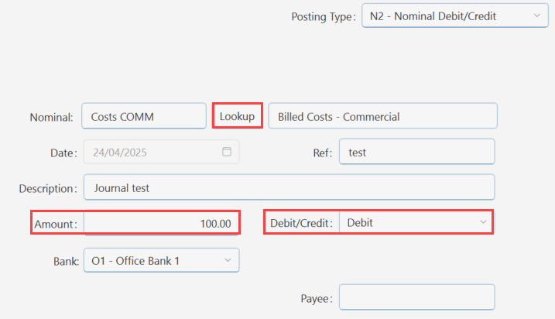This screenshot has width=555, height=319.
Task: Open the Debit/Credit dropdown showing Debit
Action: coord(416,222)
